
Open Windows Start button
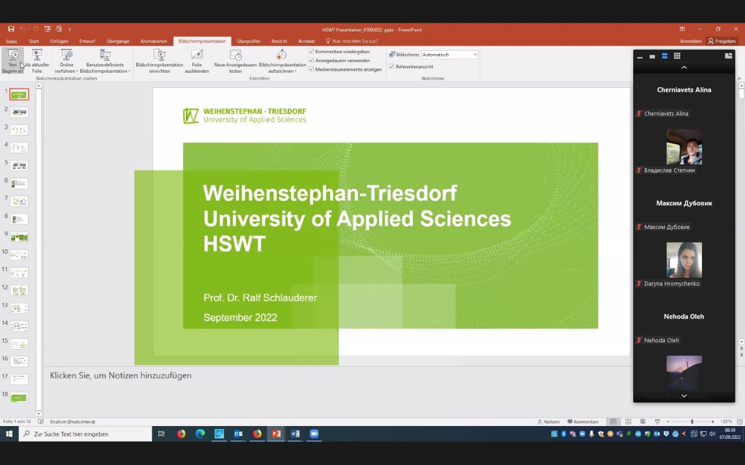pos(9,434)
